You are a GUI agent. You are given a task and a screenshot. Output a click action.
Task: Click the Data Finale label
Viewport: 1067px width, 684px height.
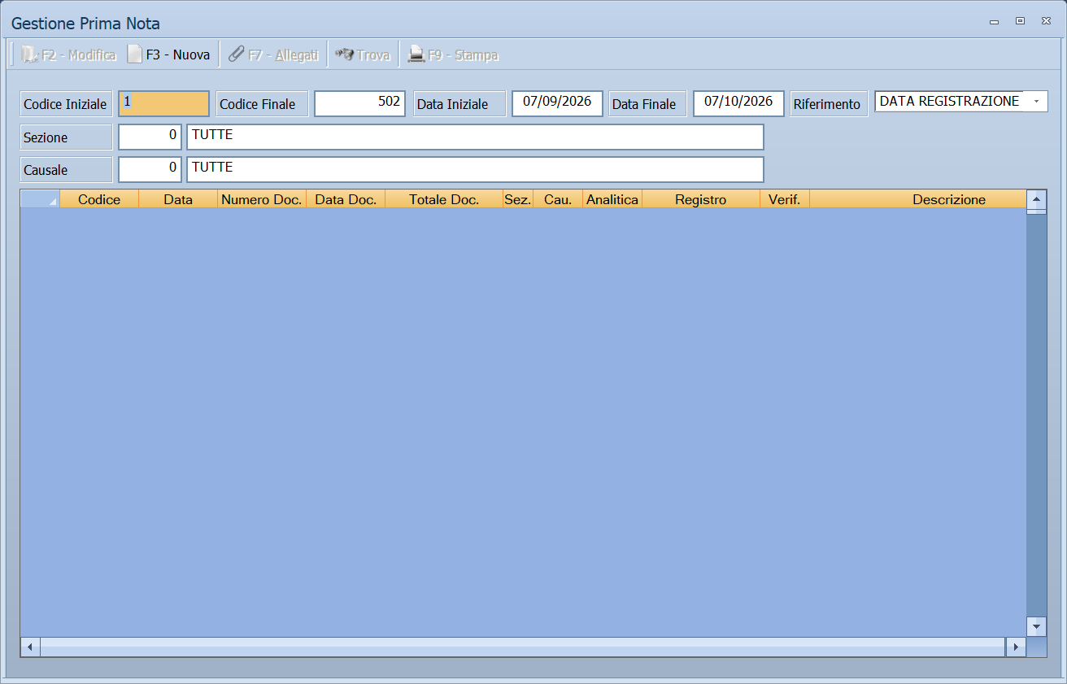[648, 104]
